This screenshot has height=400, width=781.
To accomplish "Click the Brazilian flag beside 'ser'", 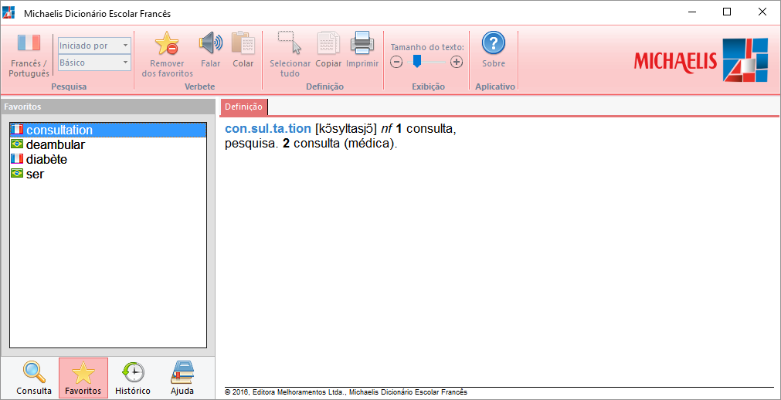I will point(17,174).
